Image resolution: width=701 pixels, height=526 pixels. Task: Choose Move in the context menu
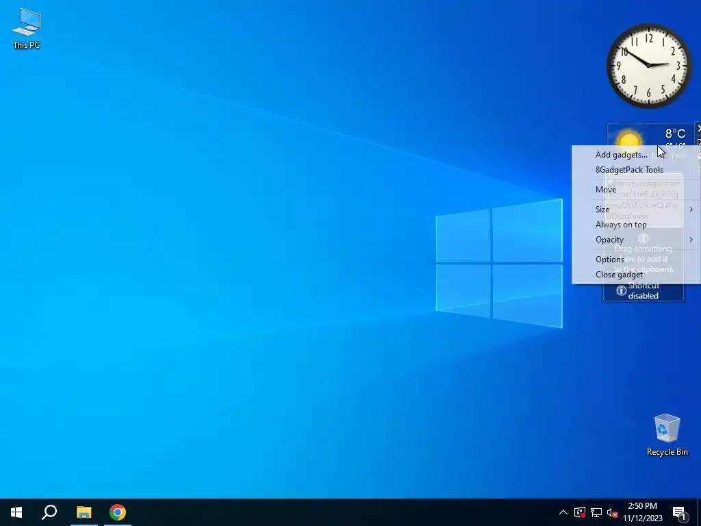(636, 190)
